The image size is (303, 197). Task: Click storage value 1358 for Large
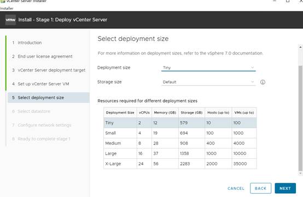[184, 153]
